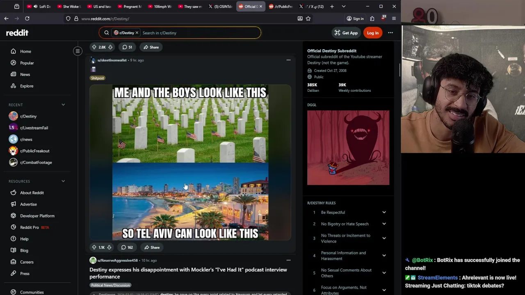Open r/LivestreamFail from recent list

(x=34, y=128)
